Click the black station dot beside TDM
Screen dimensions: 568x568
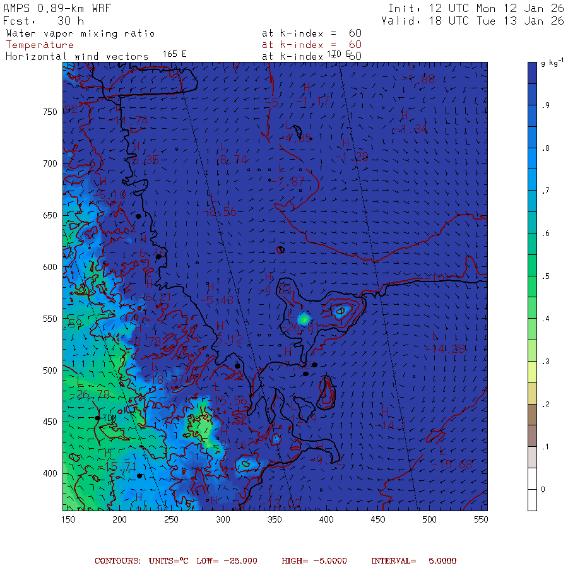[x=97, y=418]
